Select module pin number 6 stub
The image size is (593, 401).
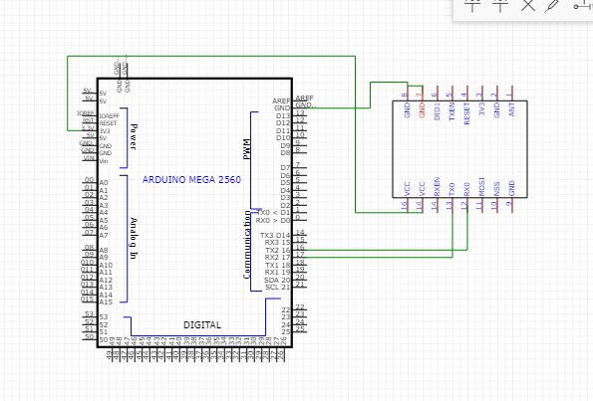coord(438,94)
